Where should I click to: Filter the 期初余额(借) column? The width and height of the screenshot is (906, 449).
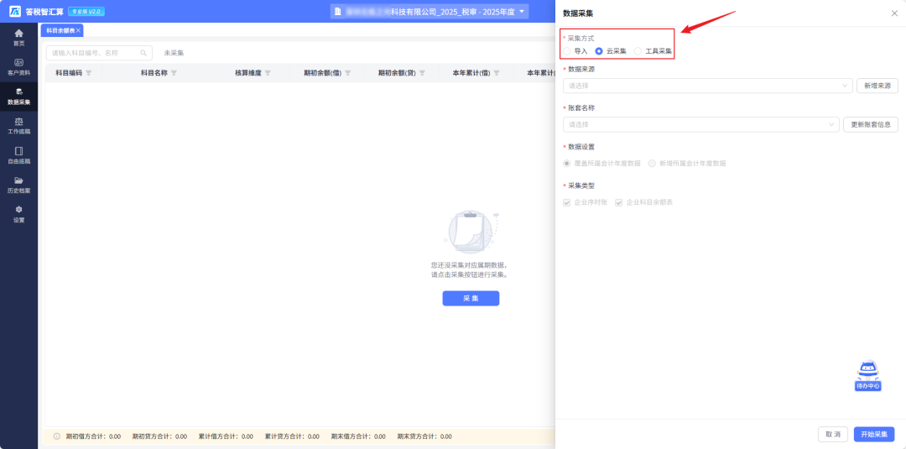(x=347, y=73)
